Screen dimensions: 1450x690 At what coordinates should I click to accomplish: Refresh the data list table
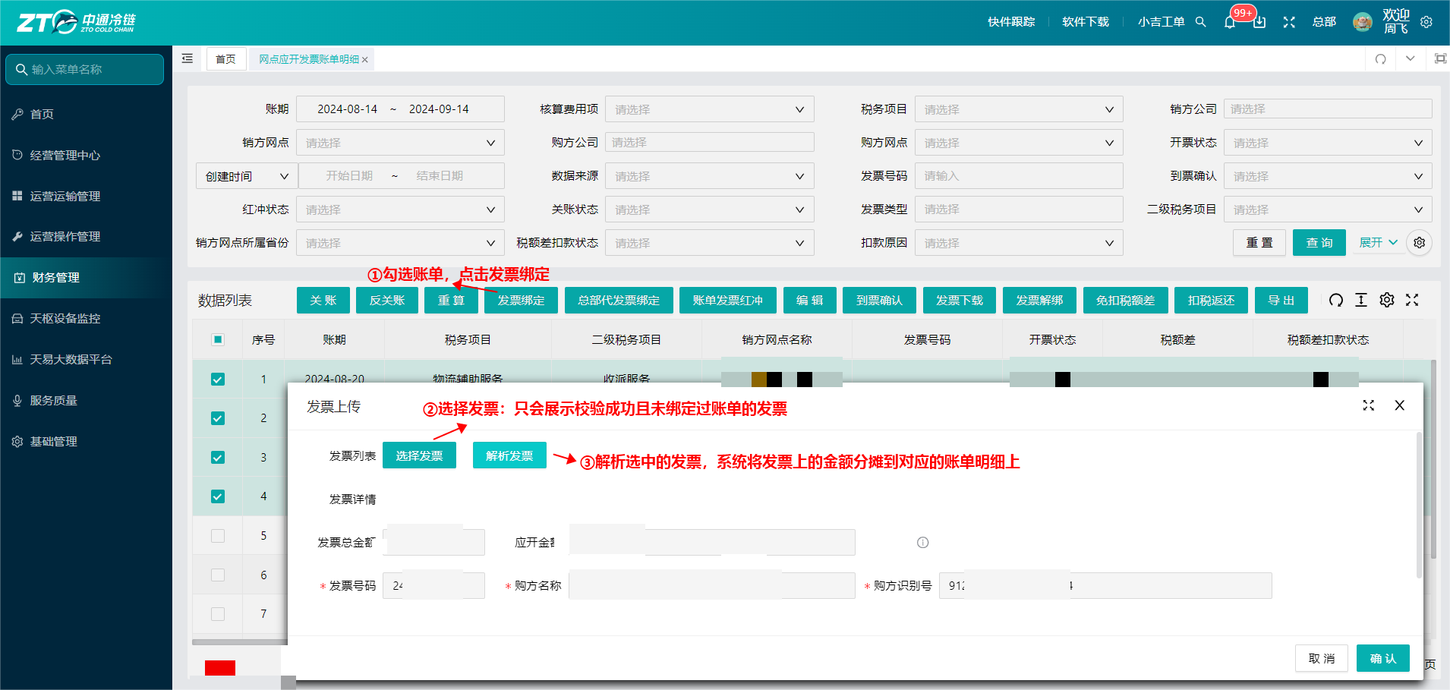tap(1336, 300)
